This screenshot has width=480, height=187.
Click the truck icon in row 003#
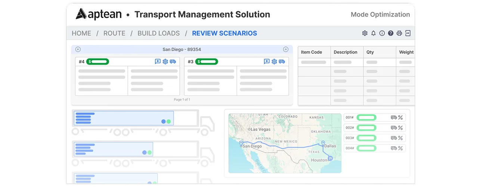(x=394, y=138)
